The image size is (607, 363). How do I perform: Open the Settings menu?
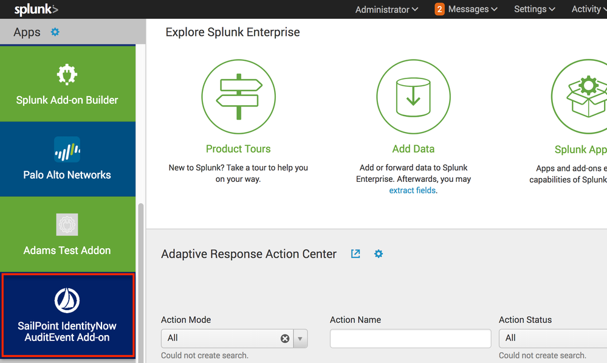pos(534,9)
